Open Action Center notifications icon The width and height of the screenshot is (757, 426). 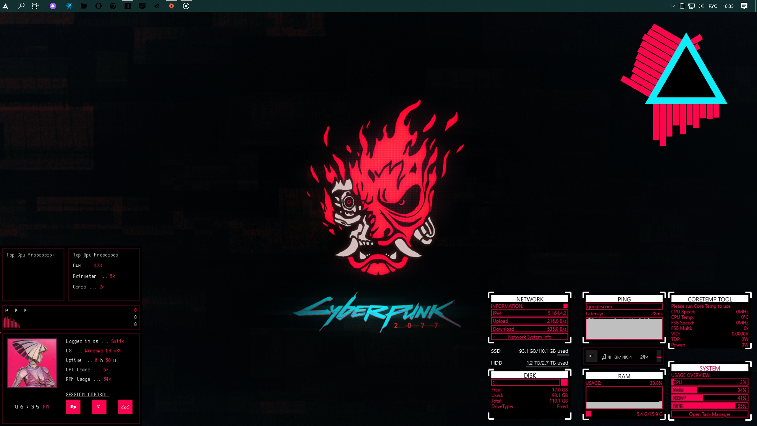click(744, 6)
